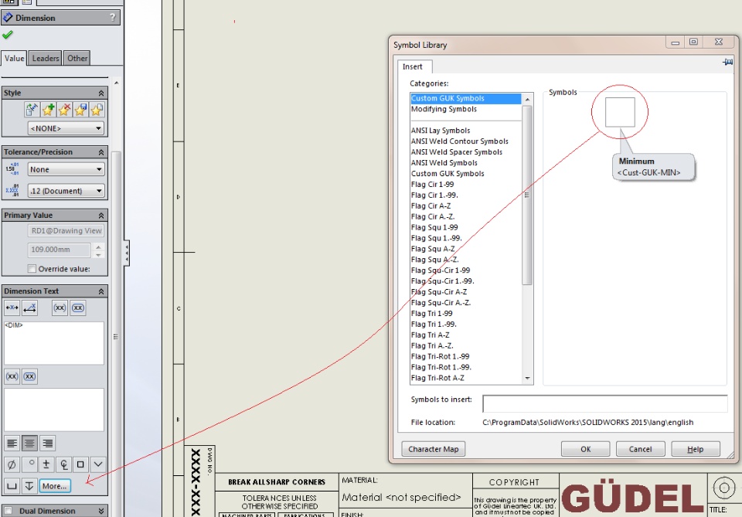The width and height of the screenshot is (742, 517).
Task: Tick the Dual Dimension checkbox
Action: point(8,511)
